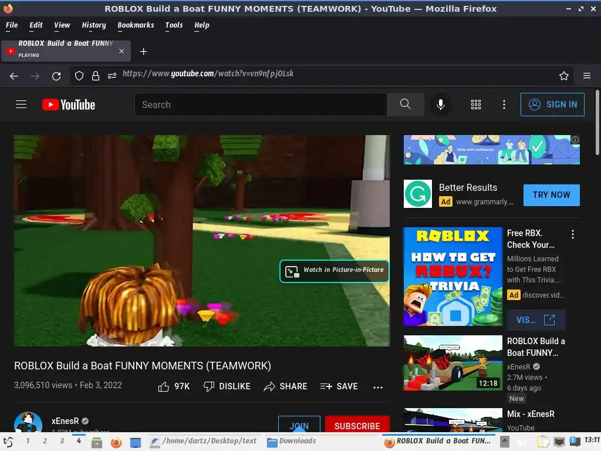
Task: Open the Bookmarks menu
Action: pos(136,25)
